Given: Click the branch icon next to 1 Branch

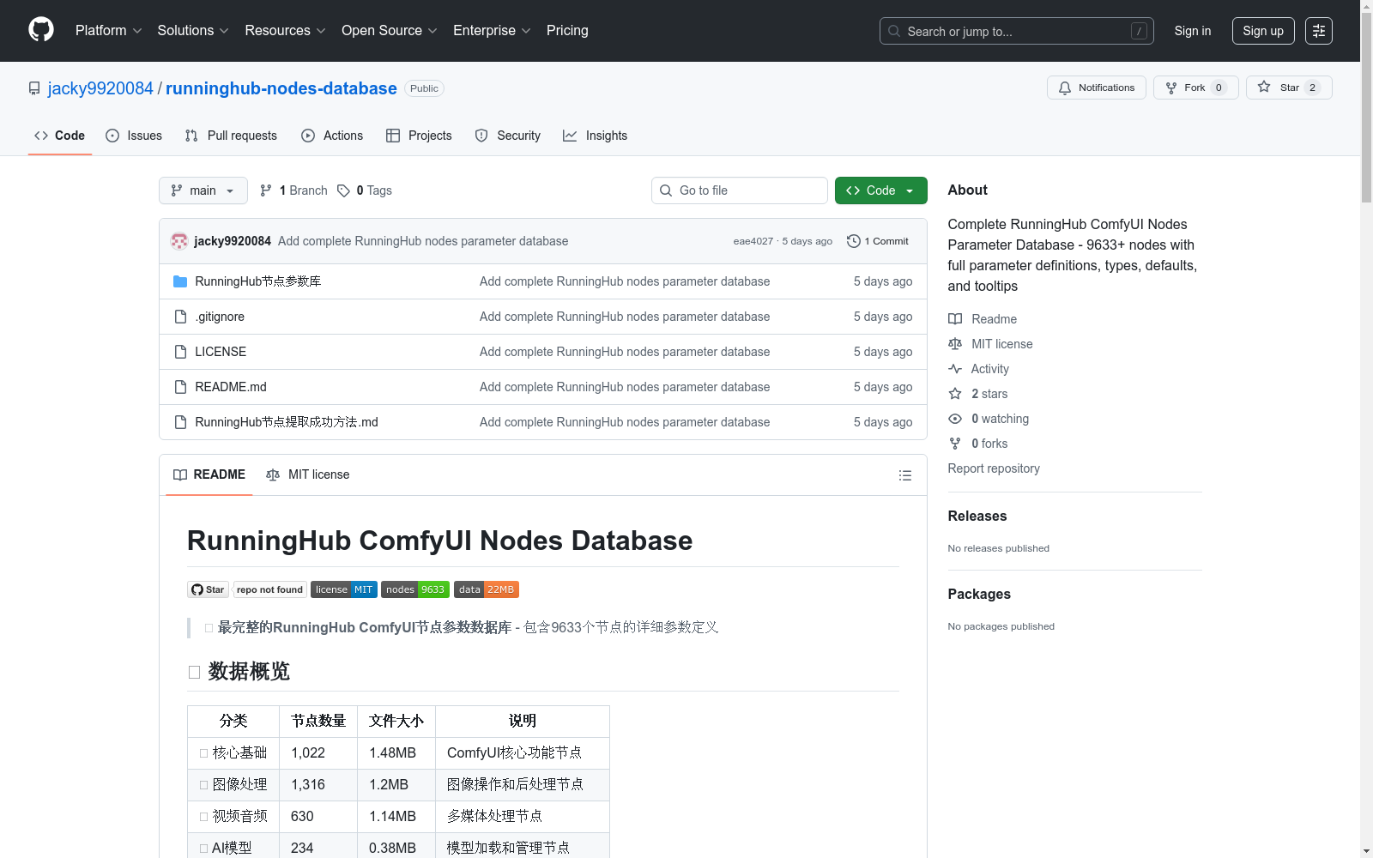Looking at the screenshot, I should point(266,190).
